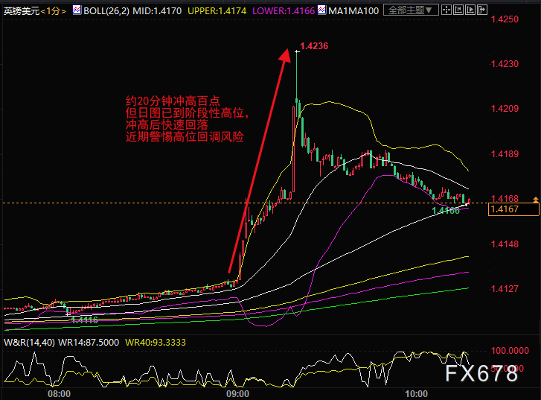Click the MID:1.4170 value
Viewport: 541px width, 400px height.
(157, 11)
